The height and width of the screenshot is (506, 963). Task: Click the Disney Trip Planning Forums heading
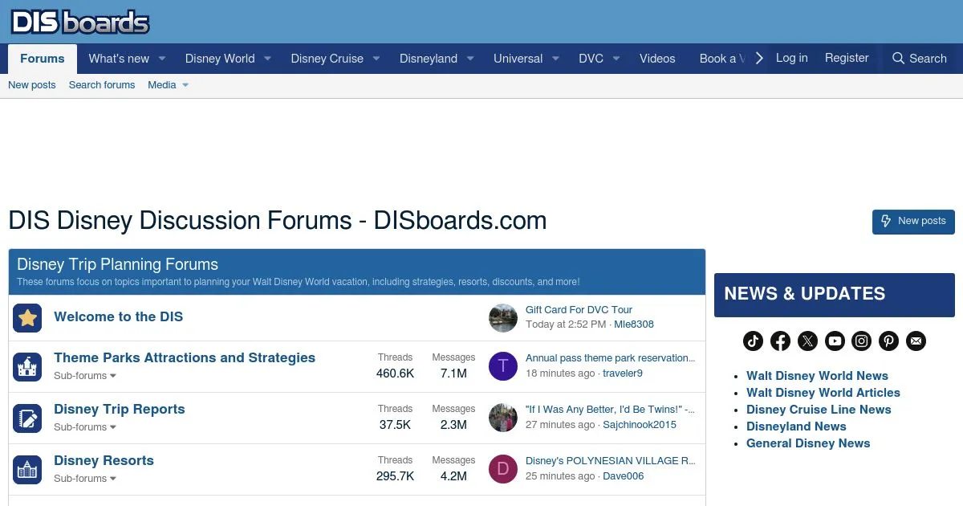[117, 264]
